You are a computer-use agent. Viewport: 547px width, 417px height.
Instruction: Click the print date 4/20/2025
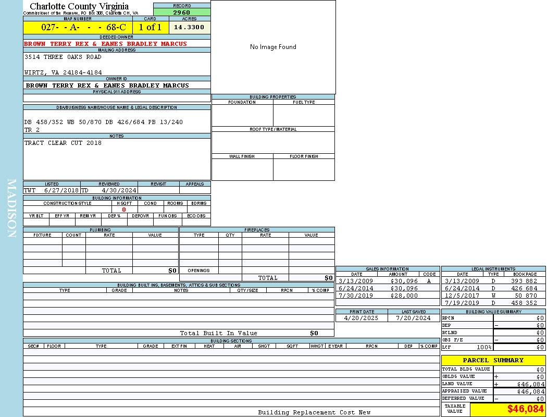362,318
